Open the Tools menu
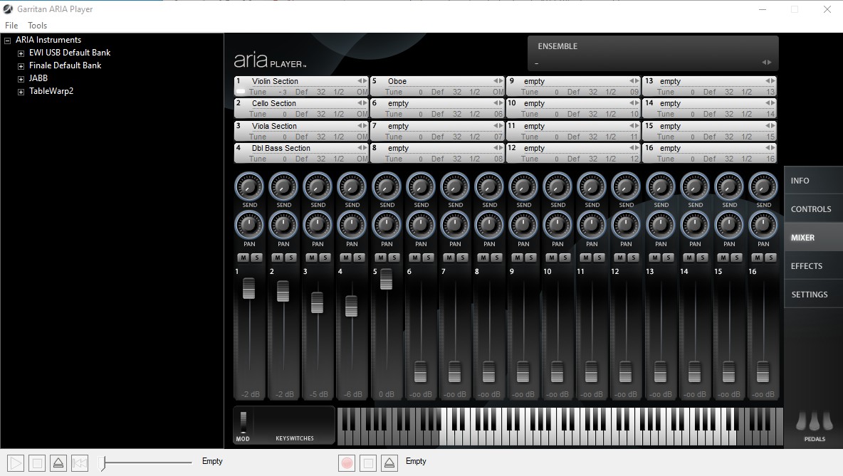The height and width of the screenshot is (476, 843). [37, 26]
